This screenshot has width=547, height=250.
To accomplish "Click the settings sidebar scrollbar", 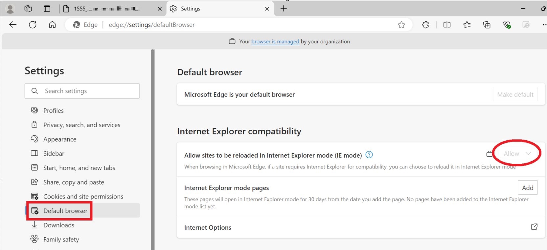I will click(x=152, y=149).
